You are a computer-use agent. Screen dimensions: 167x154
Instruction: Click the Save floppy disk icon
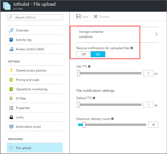78,16
